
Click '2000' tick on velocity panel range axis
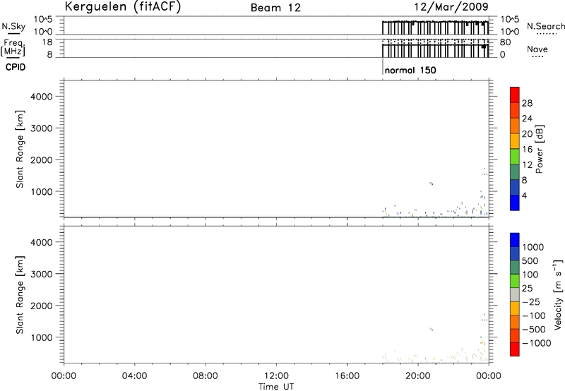tap(42, 306)
